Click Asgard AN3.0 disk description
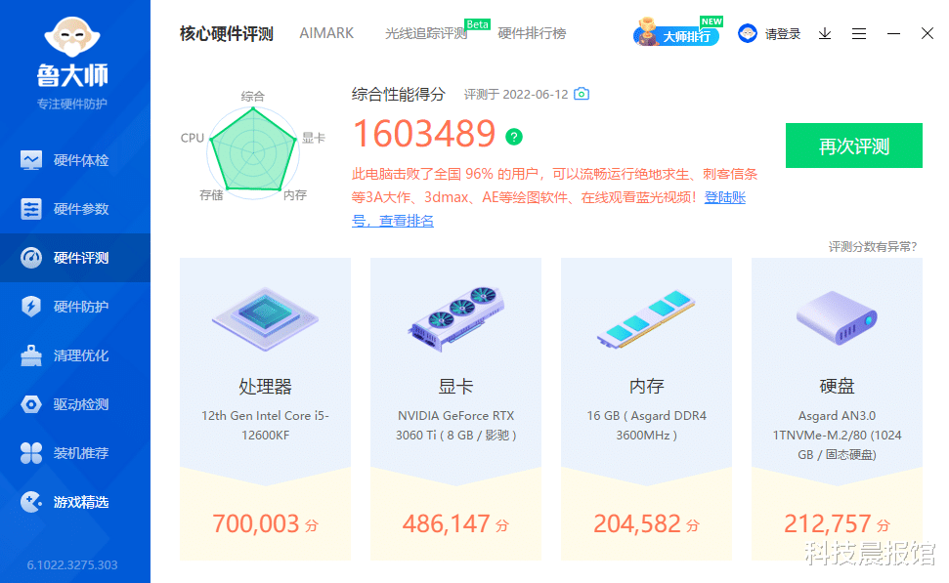 tap(837, 436)
